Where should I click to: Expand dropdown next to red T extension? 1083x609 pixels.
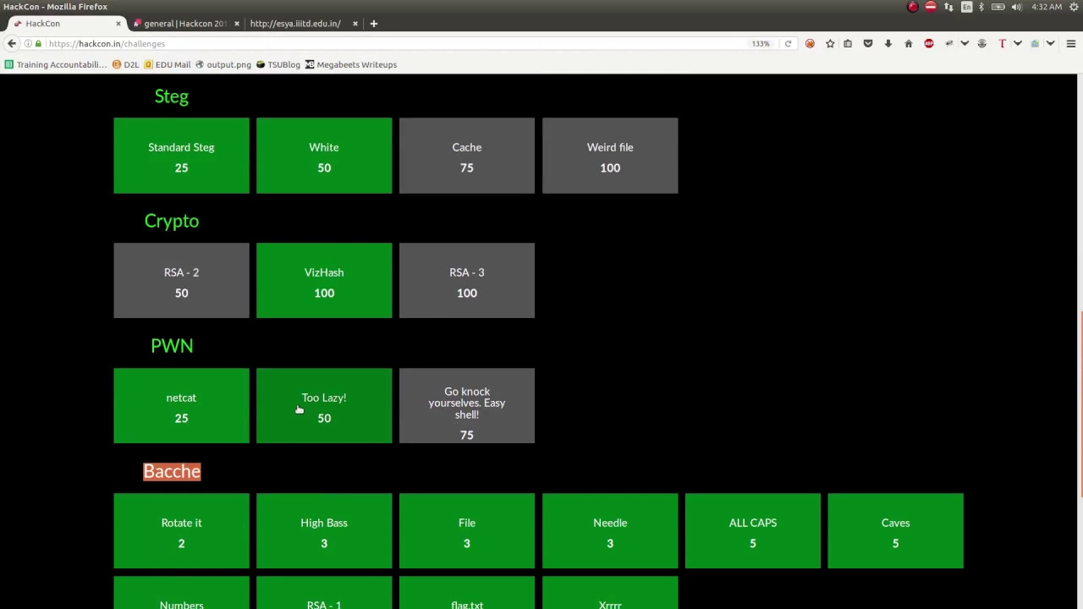(x=1018, y=44)
